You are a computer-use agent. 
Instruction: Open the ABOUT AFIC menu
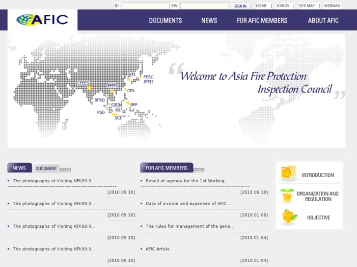(323, 21)
